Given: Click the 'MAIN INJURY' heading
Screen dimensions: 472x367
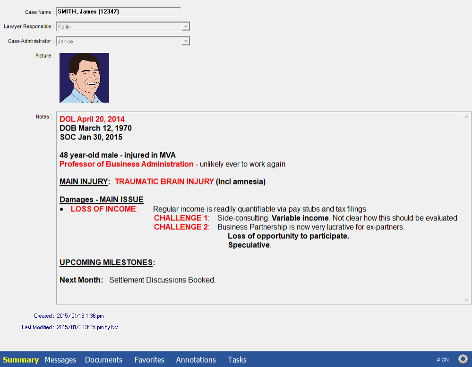Looking at the screenshot, I should click(x=84, y=182).
